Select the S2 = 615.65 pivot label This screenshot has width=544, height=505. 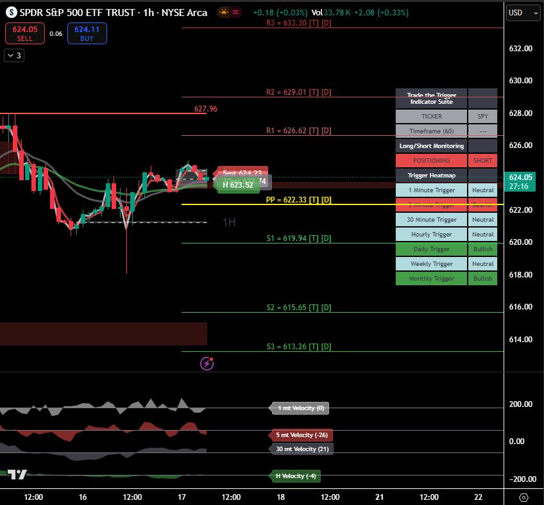pos(299,308)
